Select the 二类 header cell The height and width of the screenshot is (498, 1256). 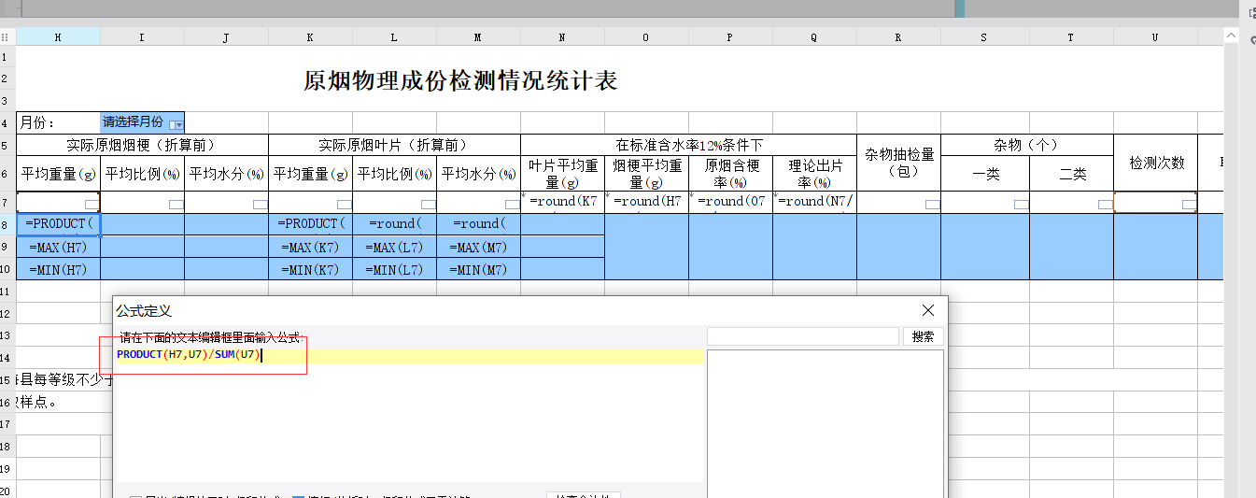(x=1072, y=174)
